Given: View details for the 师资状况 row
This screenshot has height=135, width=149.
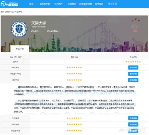Looking at the screenshot, I should pyautogui.click(x=133, y=80).
